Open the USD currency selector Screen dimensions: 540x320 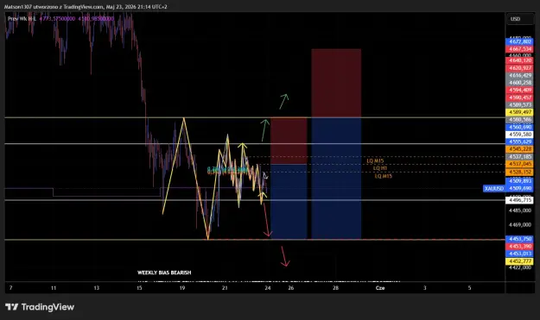520,19
